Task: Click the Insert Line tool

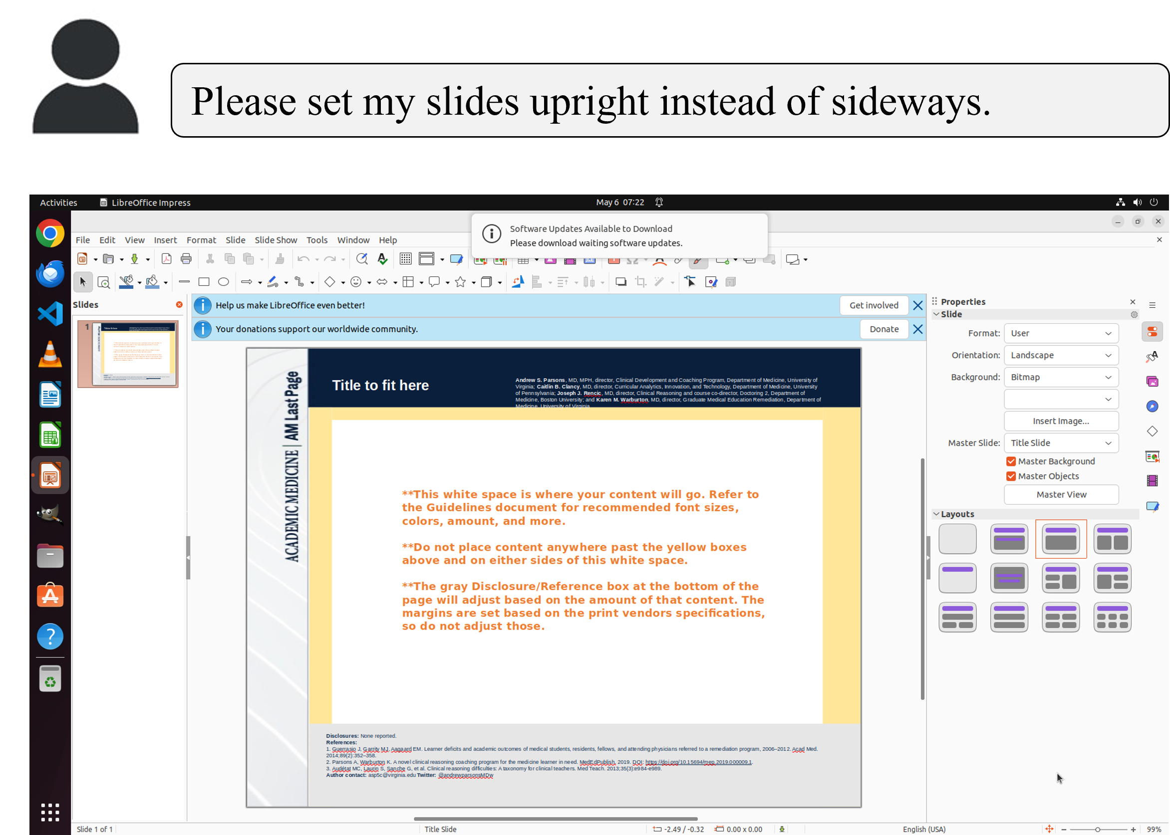Action: (184, 282)
